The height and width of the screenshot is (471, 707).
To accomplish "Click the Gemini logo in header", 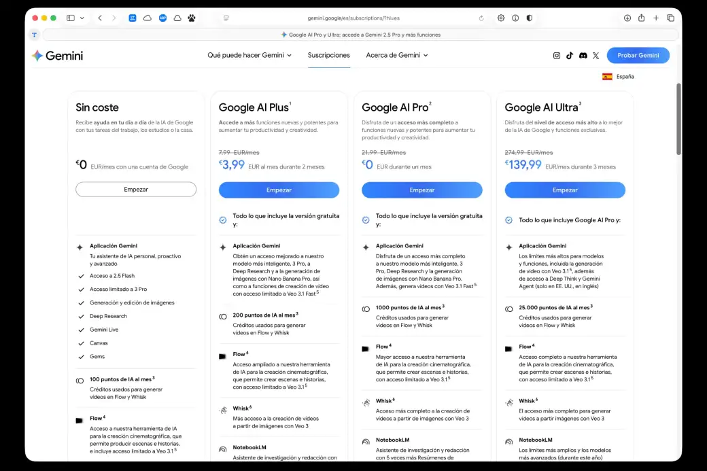I will coord(57,56).
